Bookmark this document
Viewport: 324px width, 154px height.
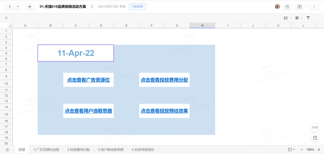[92, 7]
